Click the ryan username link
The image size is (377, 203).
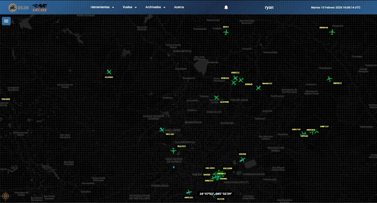click(269, 7)
